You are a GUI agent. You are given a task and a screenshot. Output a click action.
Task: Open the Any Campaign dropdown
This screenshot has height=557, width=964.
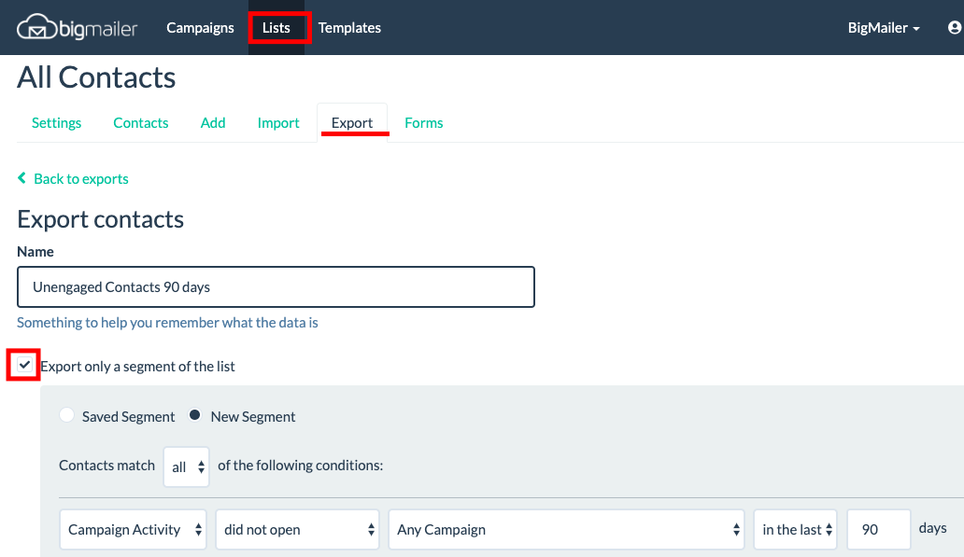[x=566, y=529]
